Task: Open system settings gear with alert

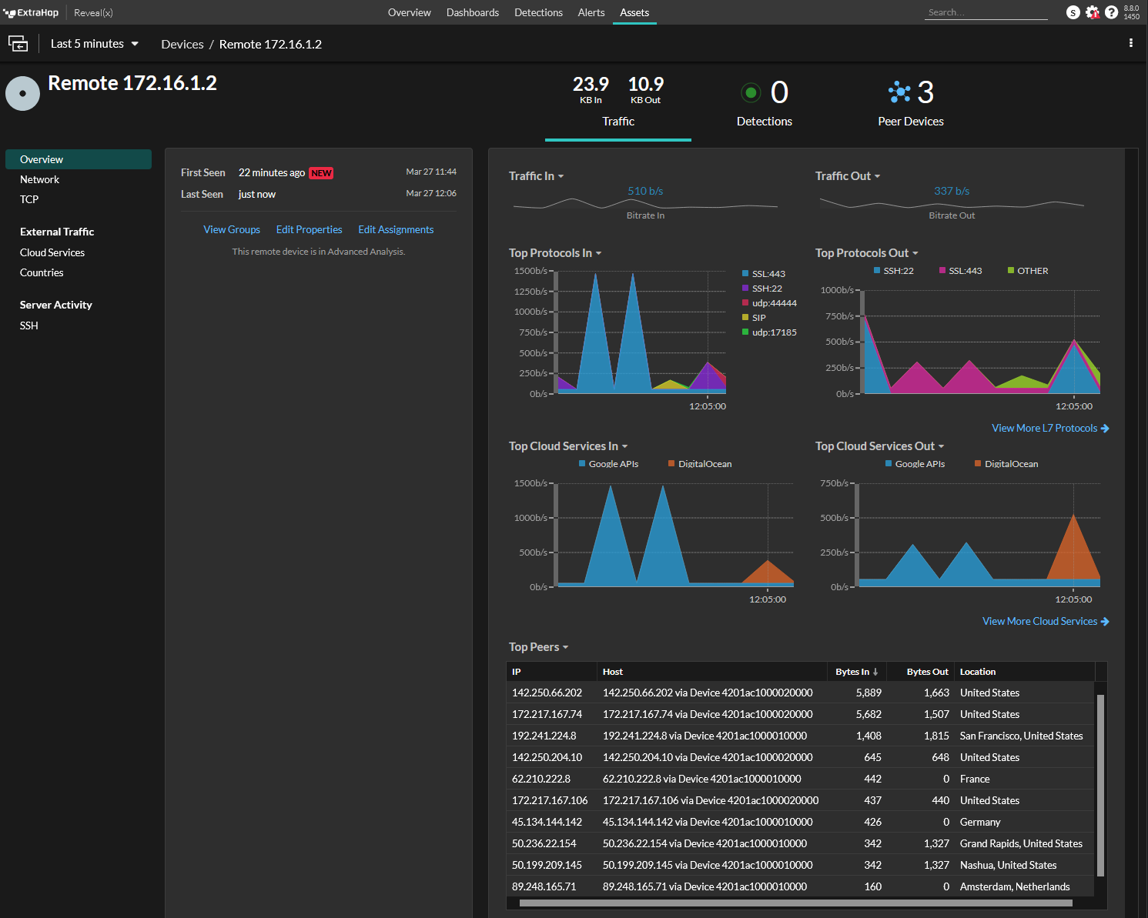Action: click(1092, 12)
